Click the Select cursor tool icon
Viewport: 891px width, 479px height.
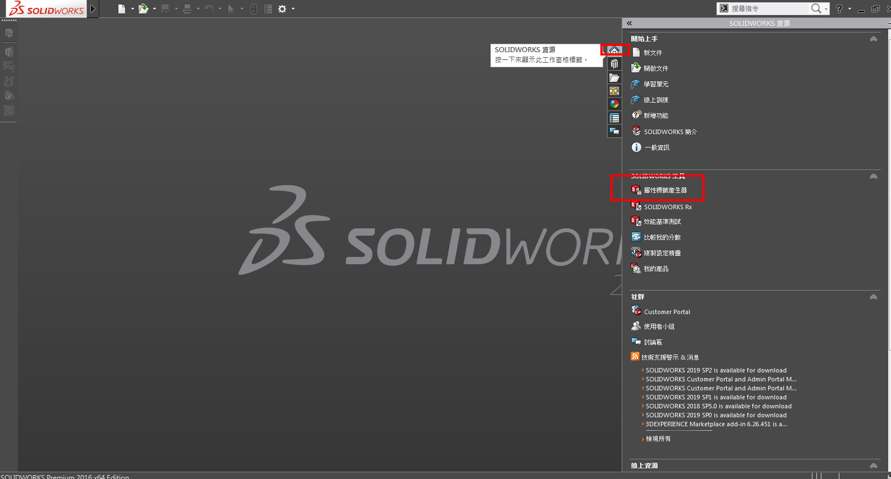(x=231, y=8)
